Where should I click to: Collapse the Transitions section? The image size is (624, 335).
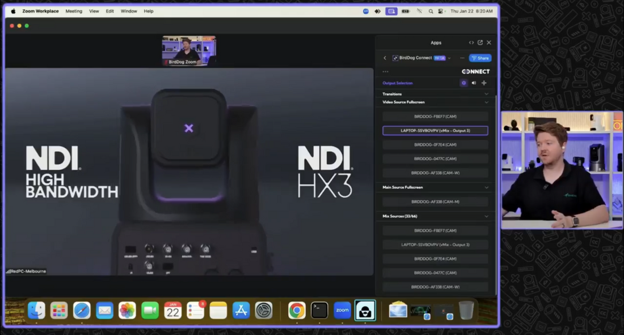point(486,94)
